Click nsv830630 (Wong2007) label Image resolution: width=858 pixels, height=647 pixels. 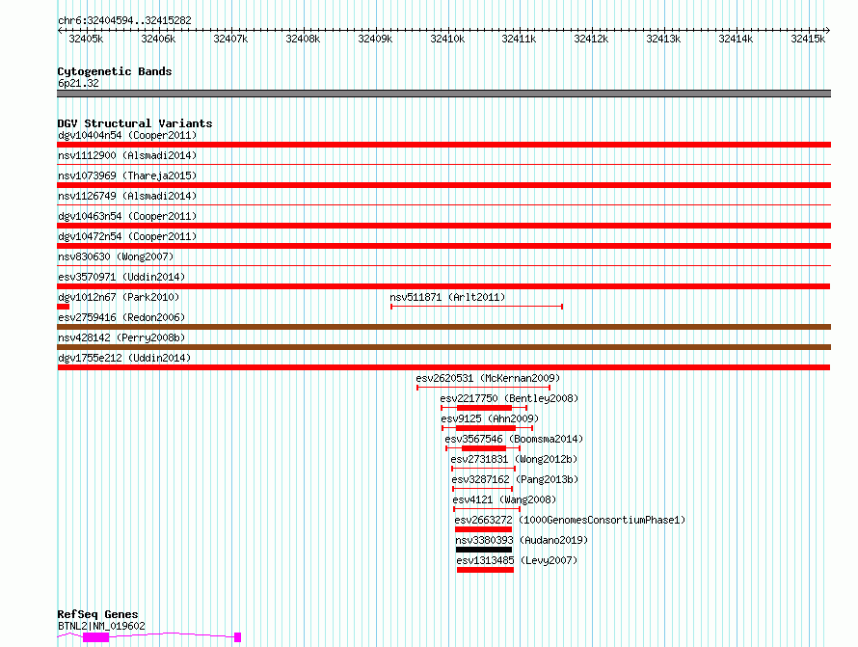116,256
